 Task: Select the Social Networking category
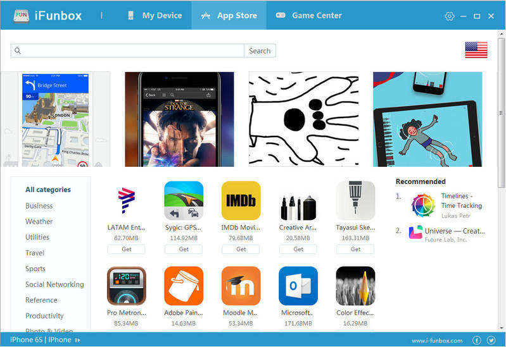[54, 284]
